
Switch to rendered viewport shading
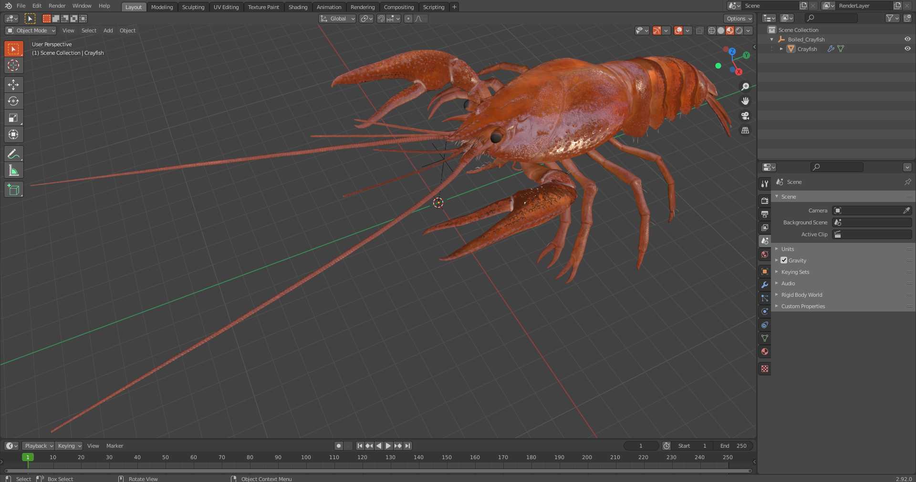coord(739,30)
